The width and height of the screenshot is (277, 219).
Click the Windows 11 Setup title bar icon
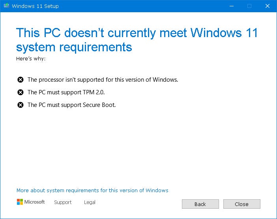pos(6,6)
